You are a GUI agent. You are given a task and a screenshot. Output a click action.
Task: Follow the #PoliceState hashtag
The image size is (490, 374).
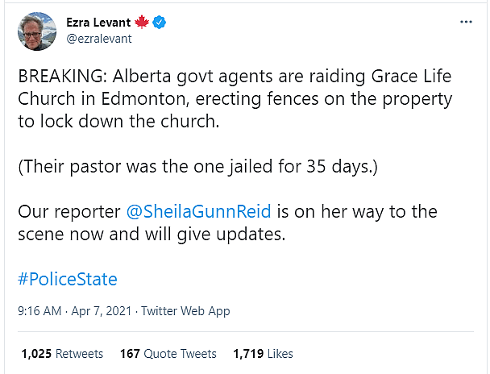pyautogui.click(x=68, y=280)
